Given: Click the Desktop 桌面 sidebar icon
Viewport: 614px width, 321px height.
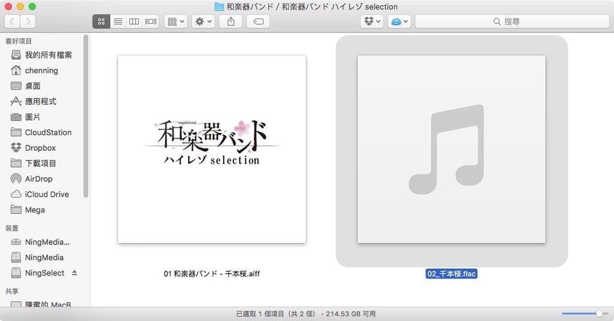Looking at the screenshot, I should click(x=16, y=86).
